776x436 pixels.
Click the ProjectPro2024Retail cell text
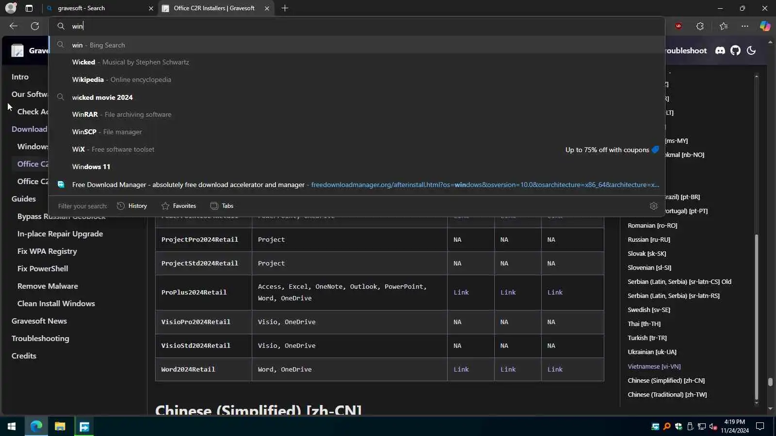click(x=199, y=239)
